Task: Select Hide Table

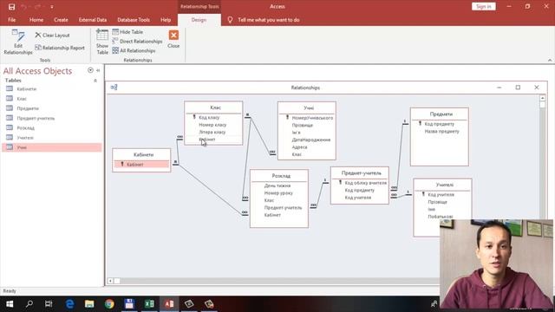Action: tap(127, 32)
